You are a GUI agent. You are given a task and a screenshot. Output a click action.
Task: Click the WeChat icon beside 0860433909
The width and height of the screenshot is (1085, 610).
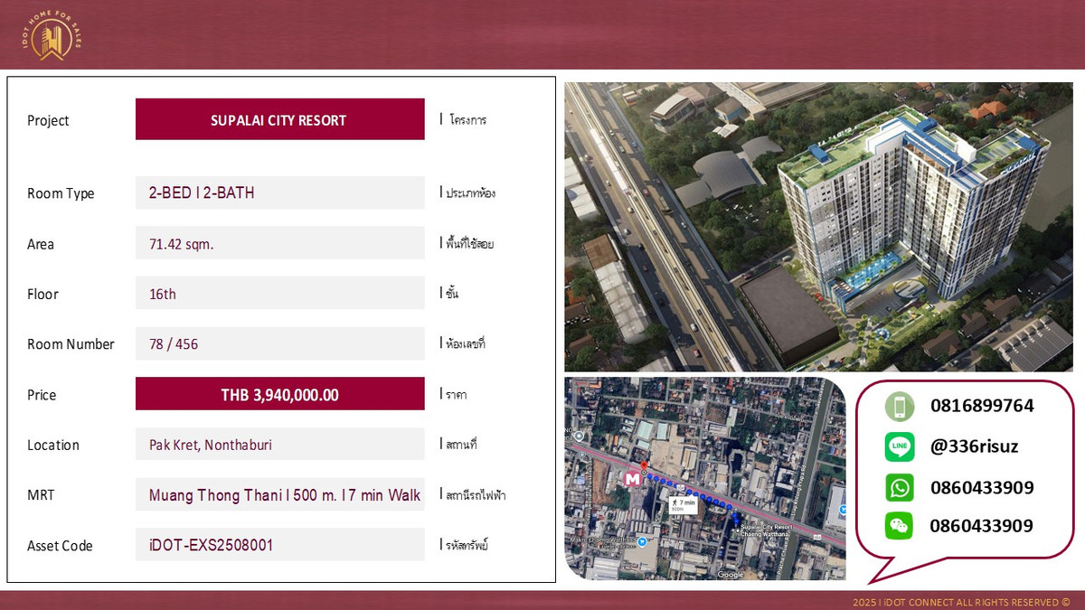point(899,526)
